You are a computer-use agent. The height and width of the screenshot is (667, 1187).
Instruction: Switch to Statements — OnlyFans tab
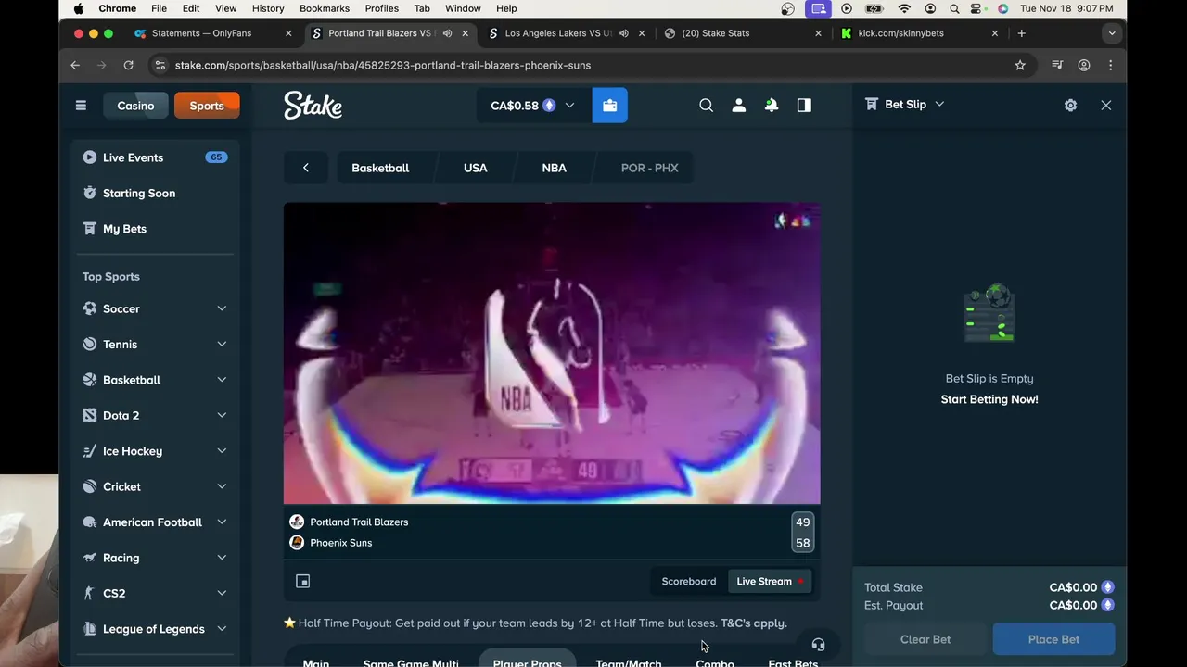[x=213, y=33]
